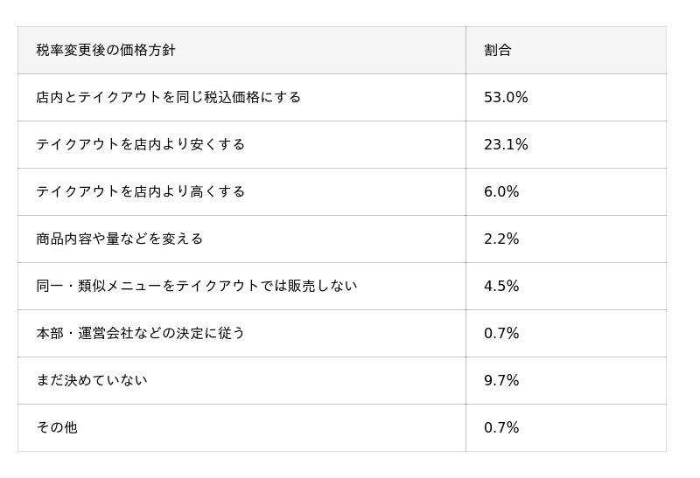Screen dimensions: 700x478
Task: Select the まだ決めていない row label
Action: point(92,380)
